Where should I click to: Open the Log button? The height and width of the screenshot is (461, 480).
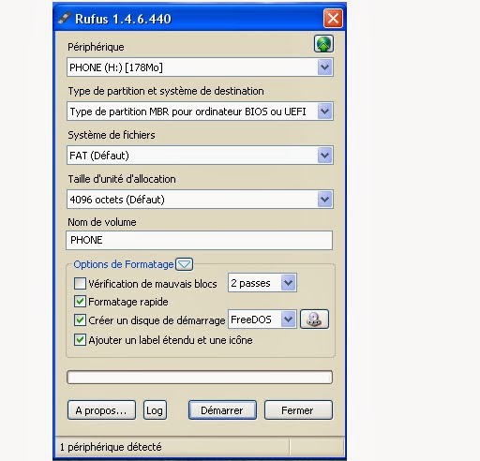click(155, 410)
